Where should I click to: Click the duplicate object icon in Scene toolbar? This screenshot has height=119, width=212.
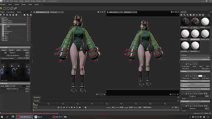28,15
